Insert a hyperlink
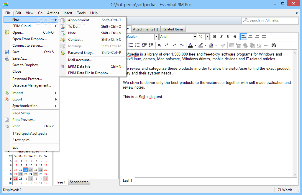302x195 pixels. point(245,45)
